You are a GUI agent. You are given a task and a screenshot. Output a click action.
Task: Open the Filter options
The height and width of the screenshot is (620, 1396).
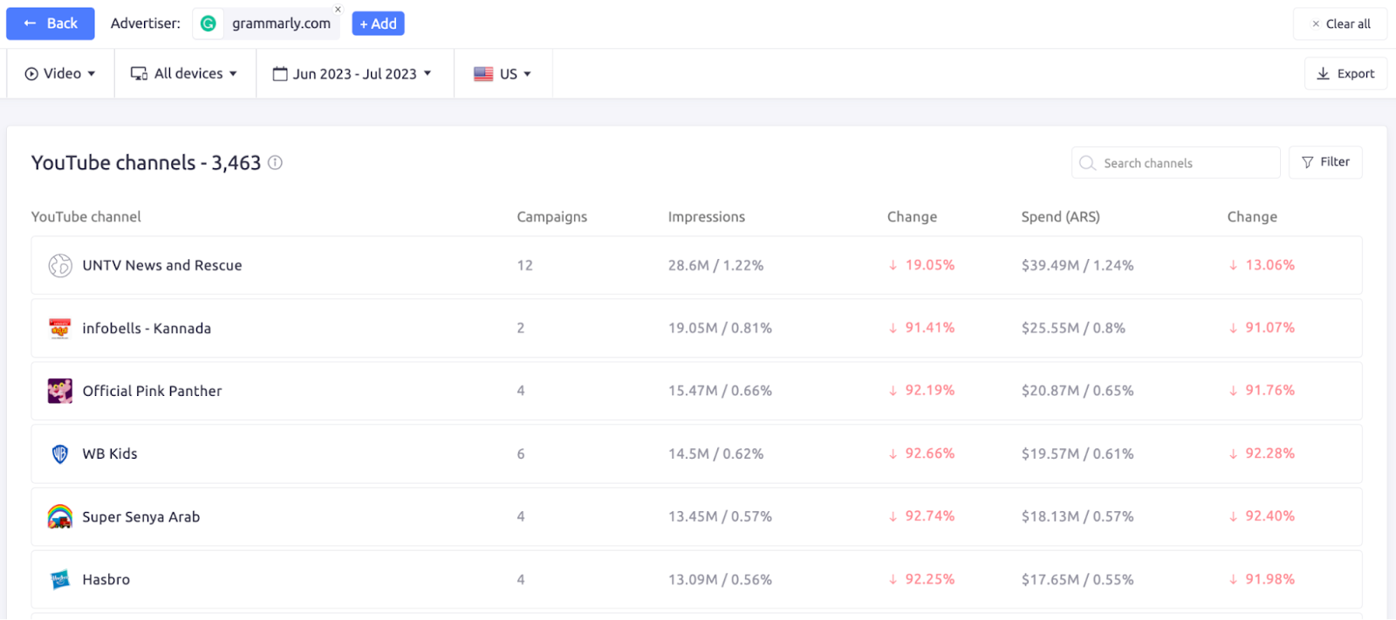point(1325,162)
